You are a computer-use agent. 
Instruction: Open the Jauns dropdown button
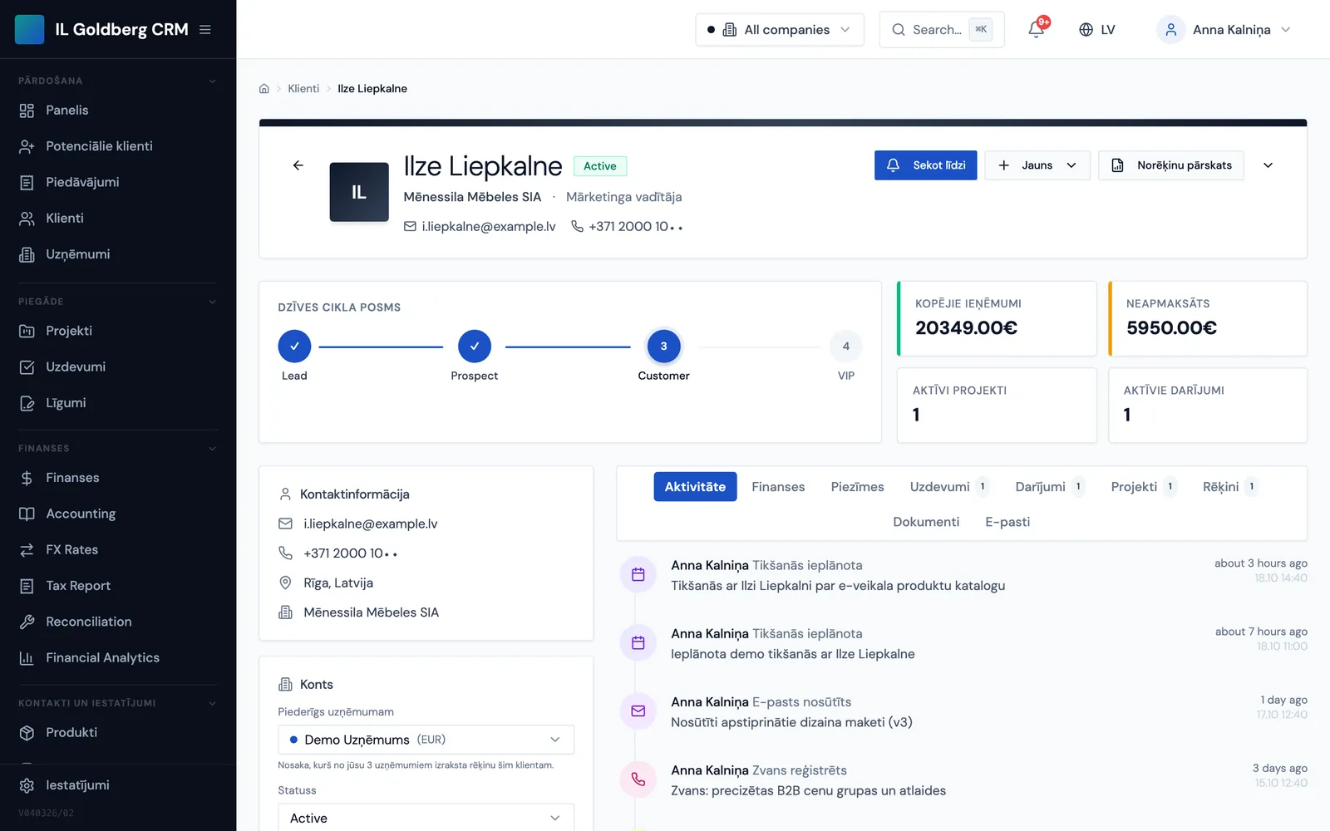click(1037, 165)
